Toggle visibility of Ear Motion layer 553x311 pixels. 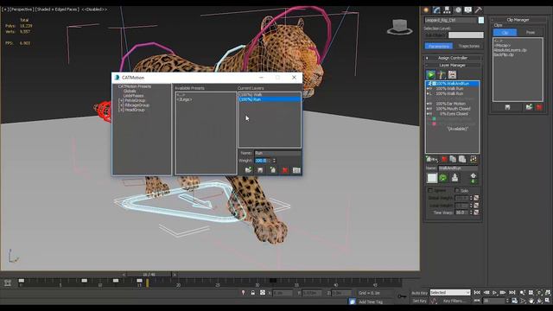tap(429, 104)
